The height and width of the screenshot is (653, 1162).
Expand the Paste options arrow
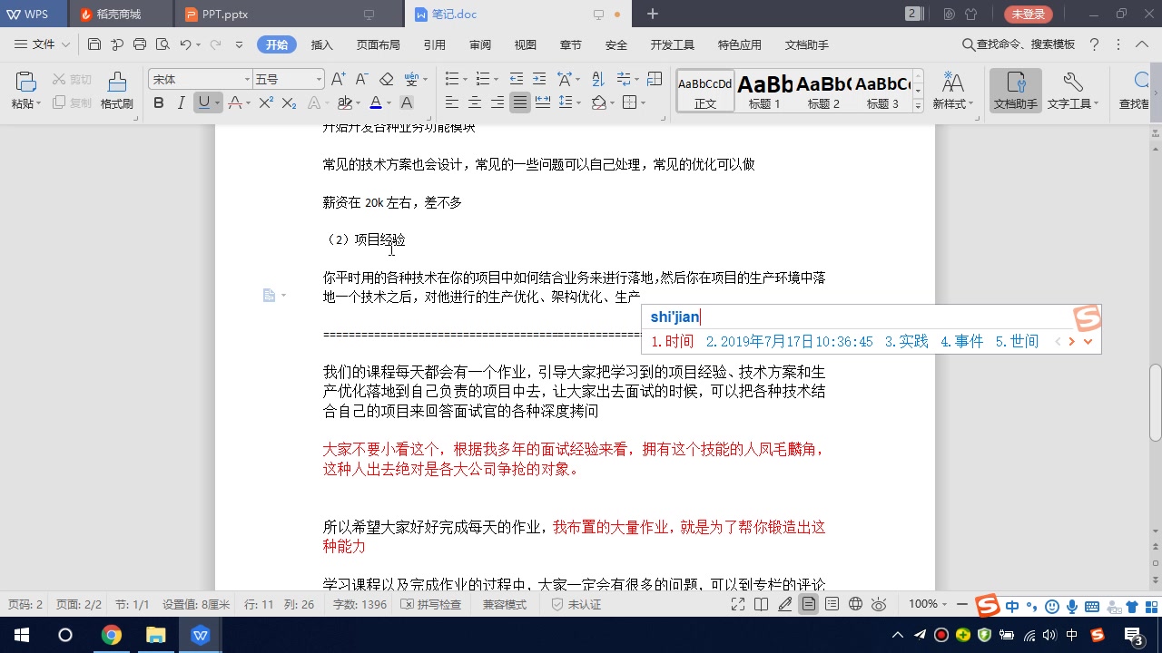point(39,104)
